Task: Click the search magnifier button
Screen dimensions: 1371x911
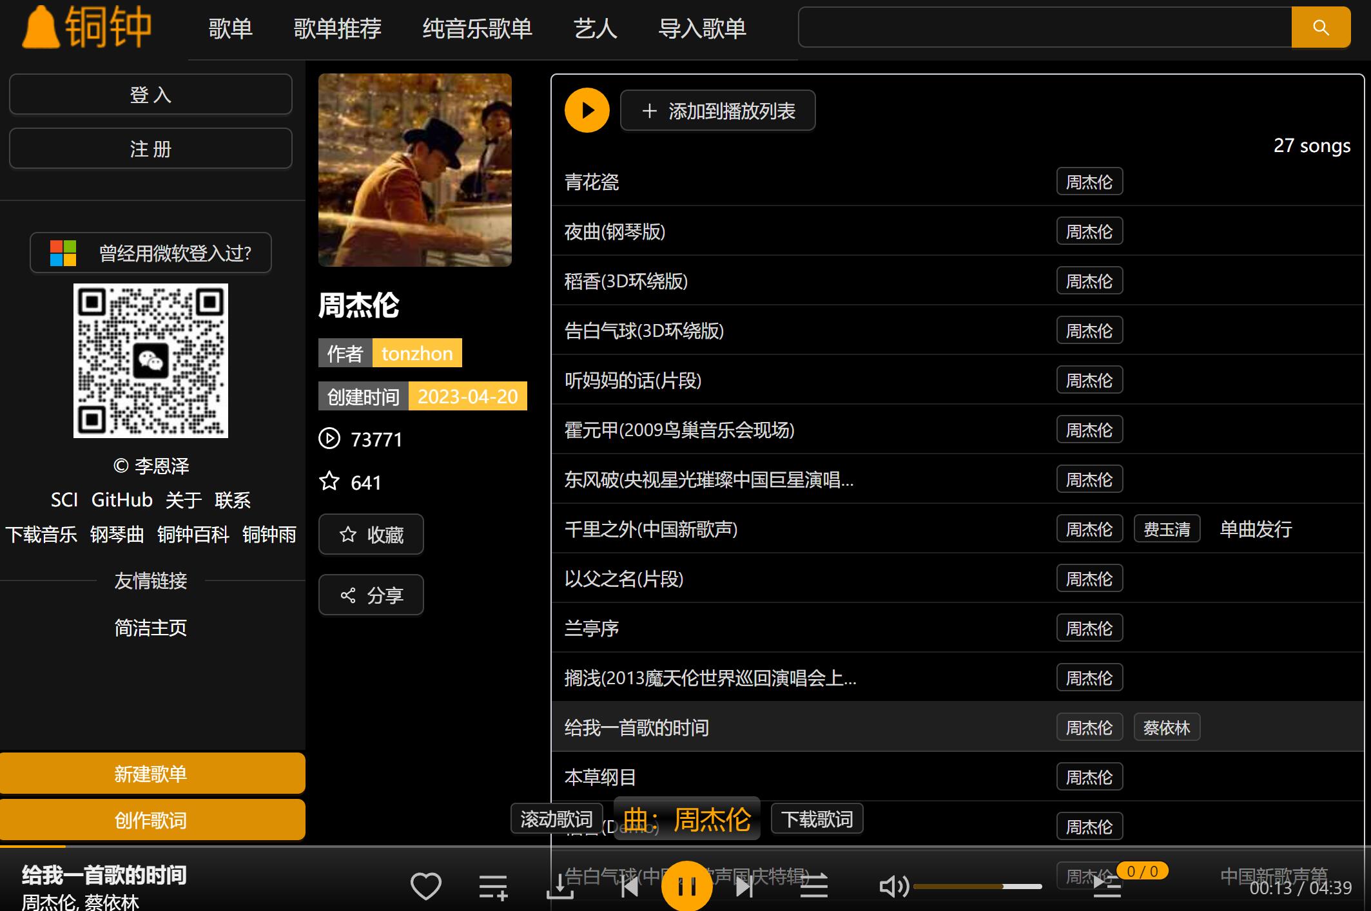Action: [1321, 28]
